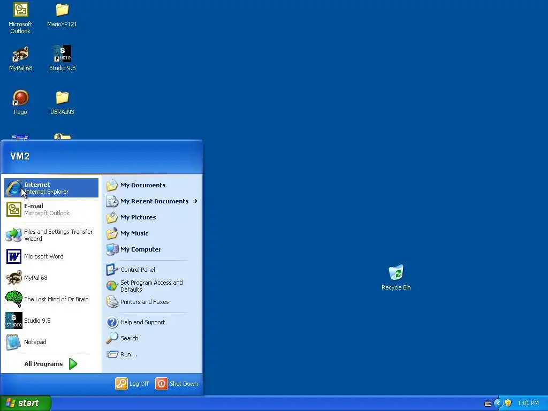
Task: Select MyPal 68 desktop shortcut
Action: tap(21, 59)
